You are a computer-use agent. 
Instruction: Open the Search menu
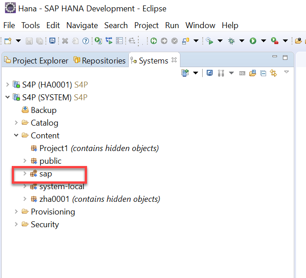(x=116, y=25)
